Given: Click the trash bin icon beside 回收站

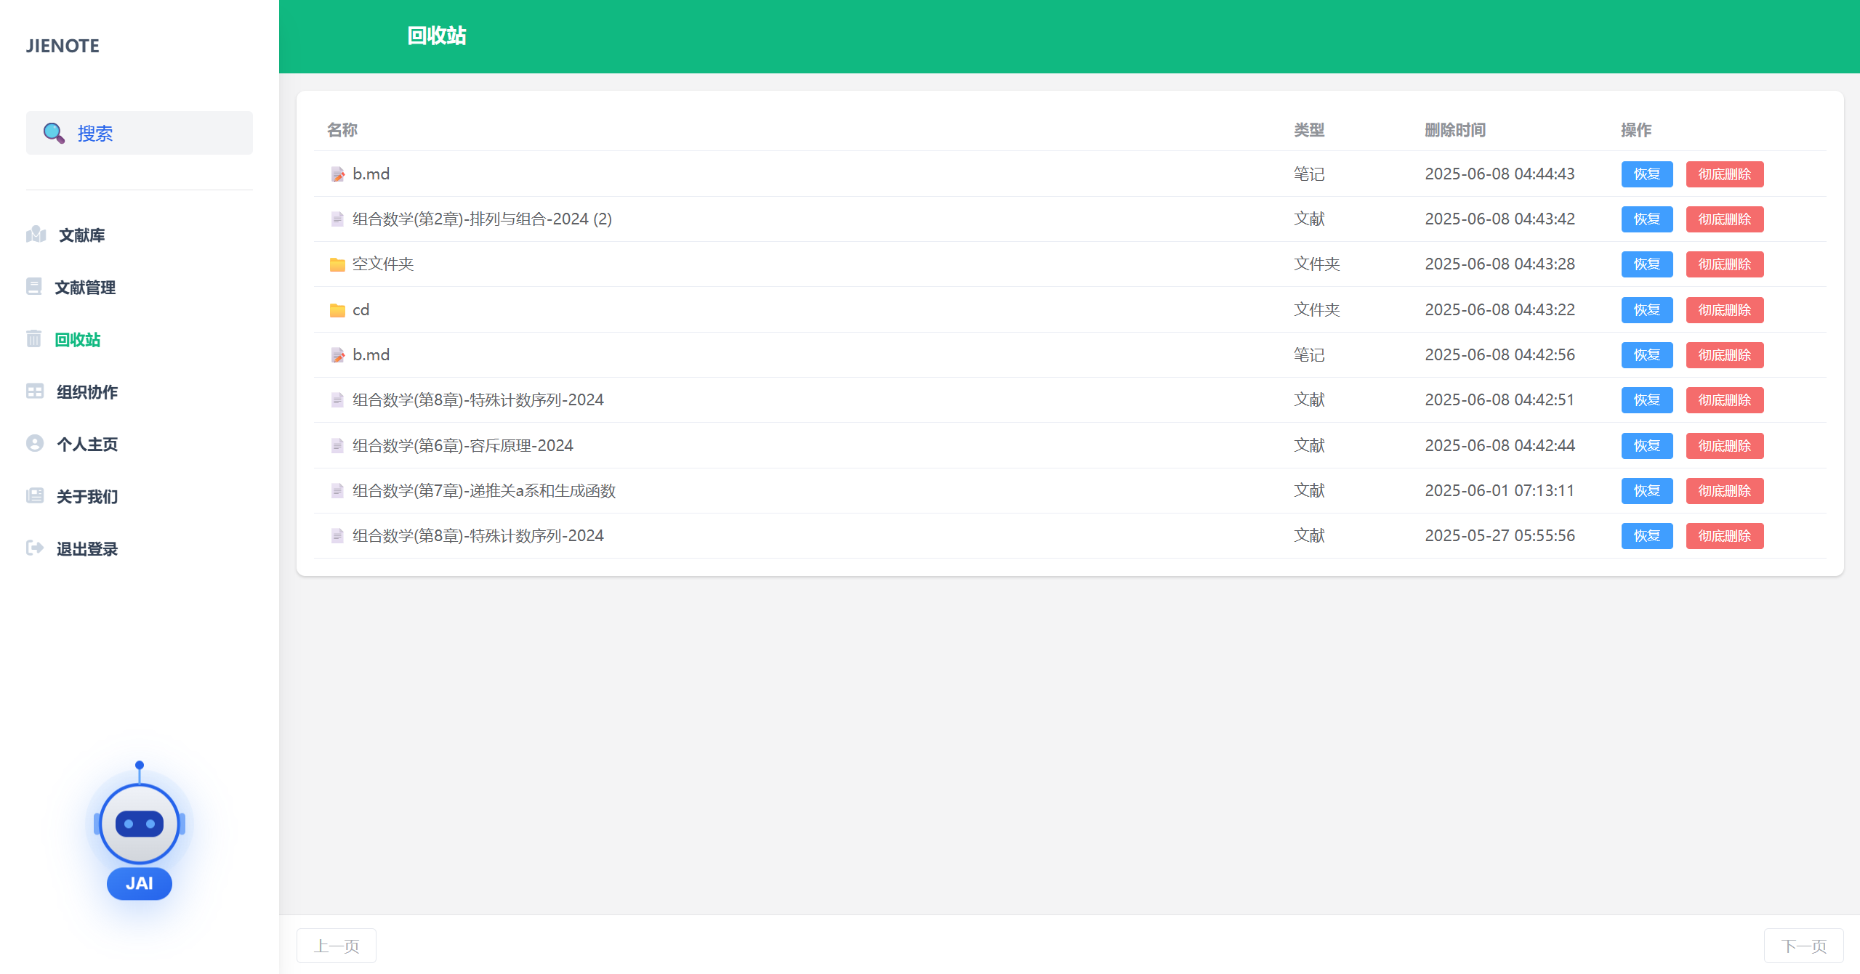Looking at the screenshot, I should click(x=34, y=339).
